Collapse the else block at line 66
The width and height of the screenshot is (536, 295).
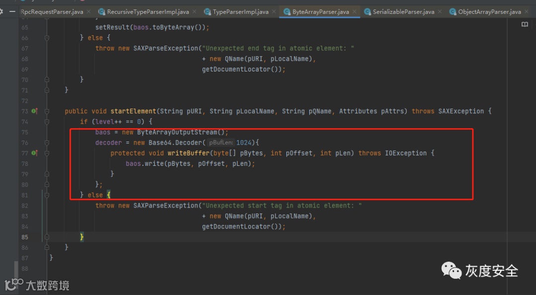pos(47,38)
